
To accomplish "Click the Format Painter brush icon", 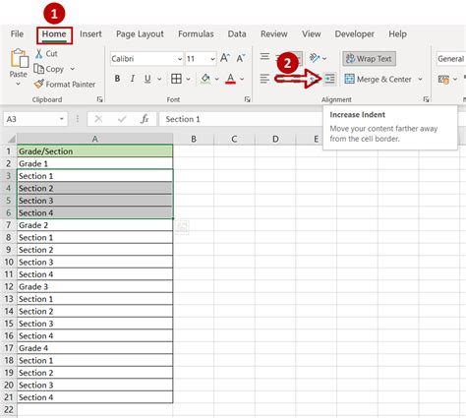I will click(x=38, y=85).
